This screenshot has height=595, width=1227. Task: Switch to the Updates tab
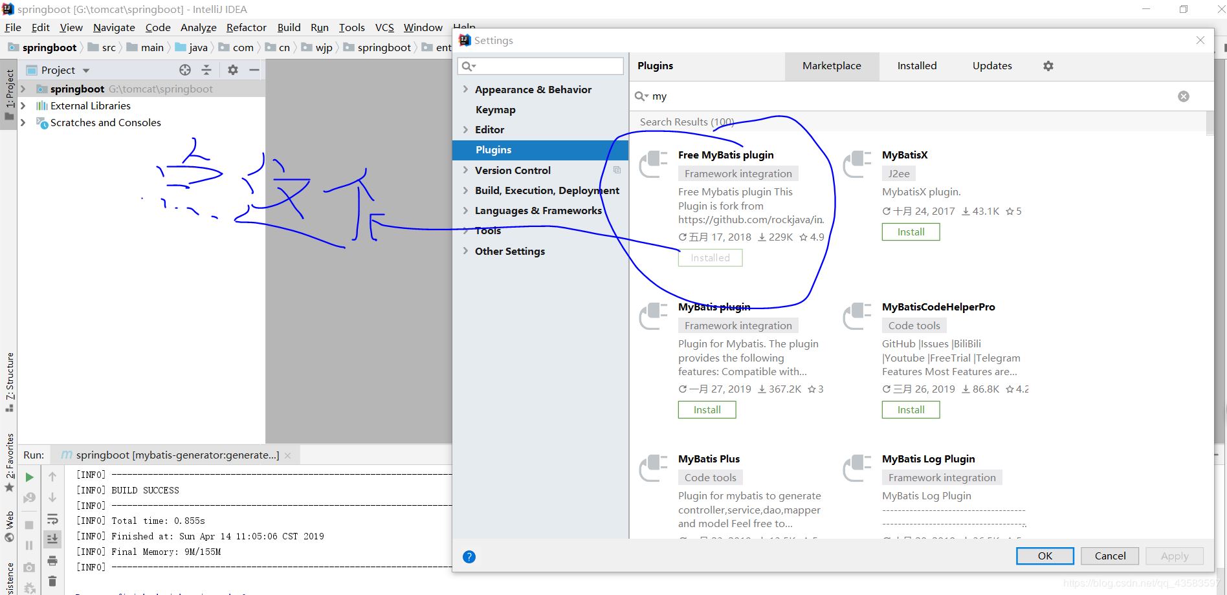click(992, 66)
